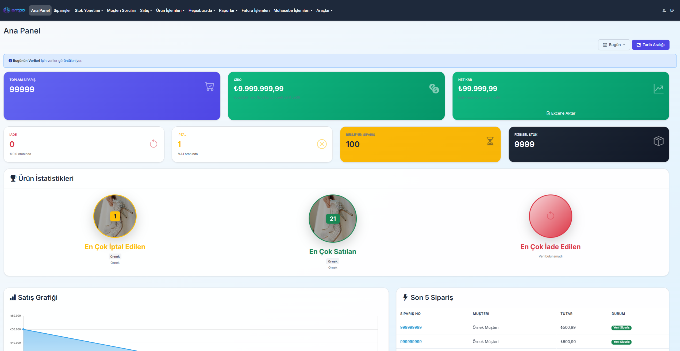Click the logout icon in navbar

tap(672, 10)
